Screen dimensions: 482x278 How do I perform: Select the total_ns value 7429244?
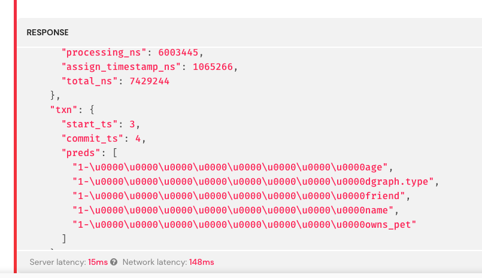pyautogui.click(x=150, y=81)
